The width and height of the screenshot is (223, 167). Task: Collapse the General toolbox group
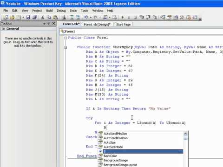4,29
